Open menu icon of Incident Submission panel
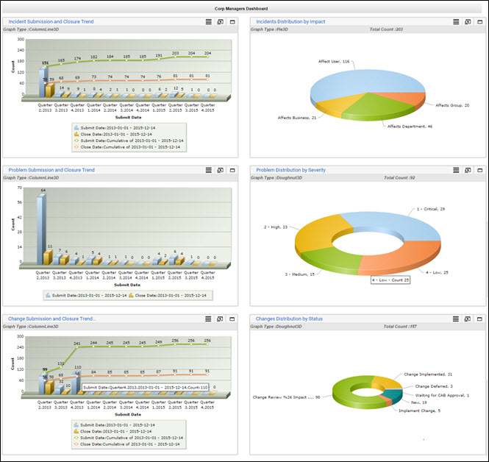 click(x=209, y=22)
